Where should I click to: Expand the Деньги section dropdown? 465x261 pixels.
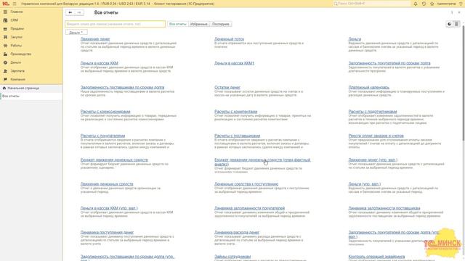tap(76, 33)
